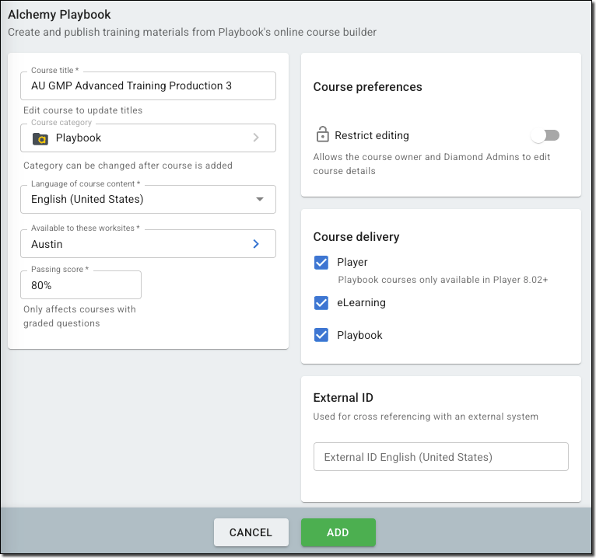Click the Restrict editing label text

[x=372, y=135]
